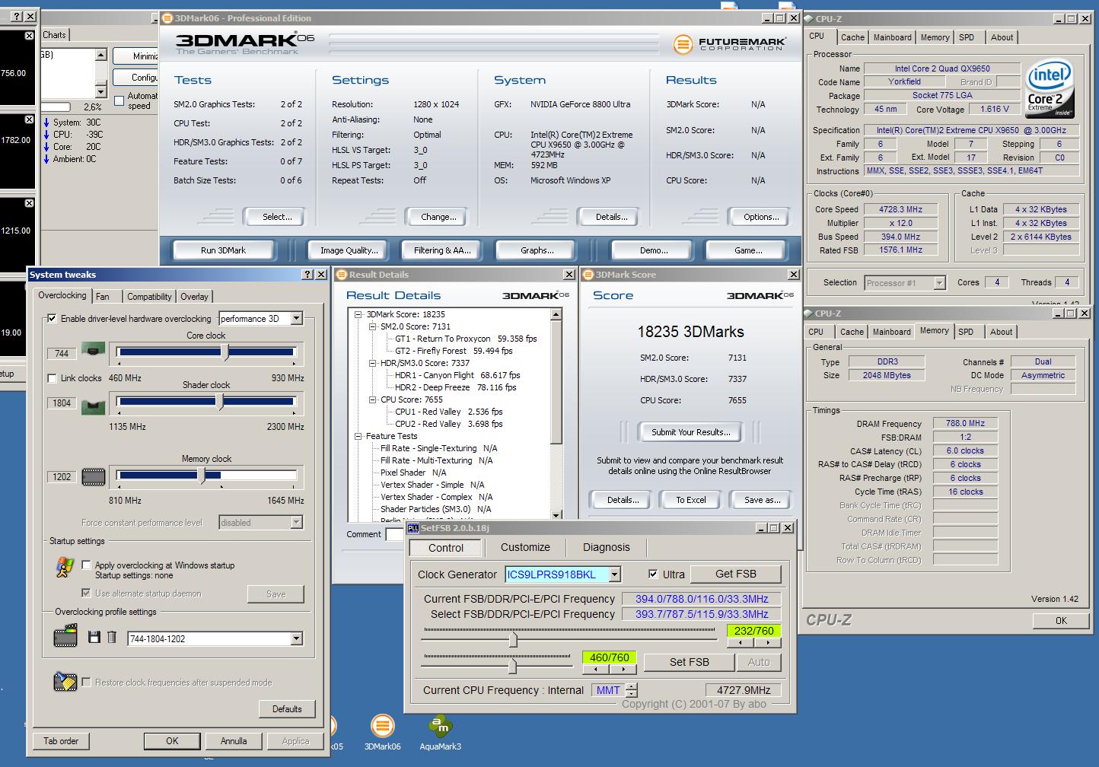Image resolution: width=1099 pixels, height=767 pixels.
Task: Switch to Compatibility tab in System tweaks
Action: (149, 297)
